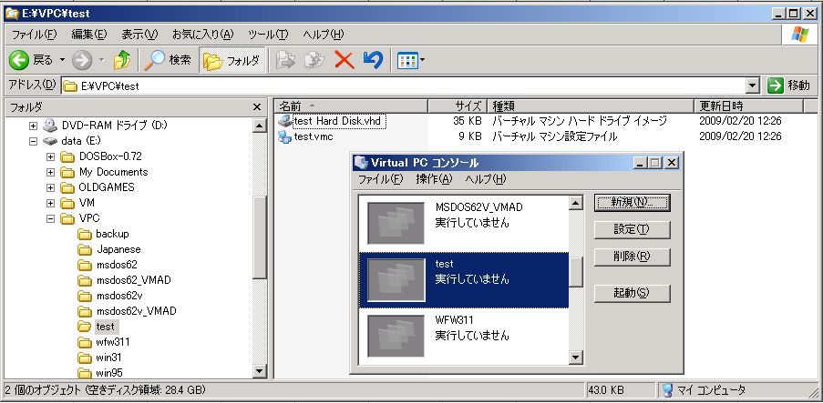Open ファイル(F) menu in Virtual PC Console
Screen dimensions: 823x403
tap(380, 179)
